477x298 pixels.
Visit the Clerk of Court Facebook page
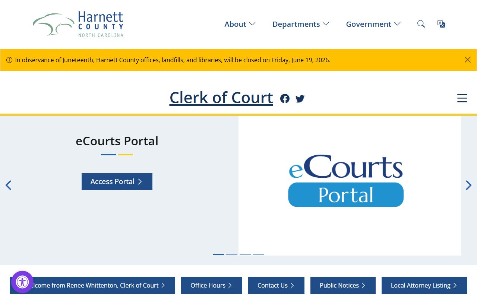click(x=285, y=98)
